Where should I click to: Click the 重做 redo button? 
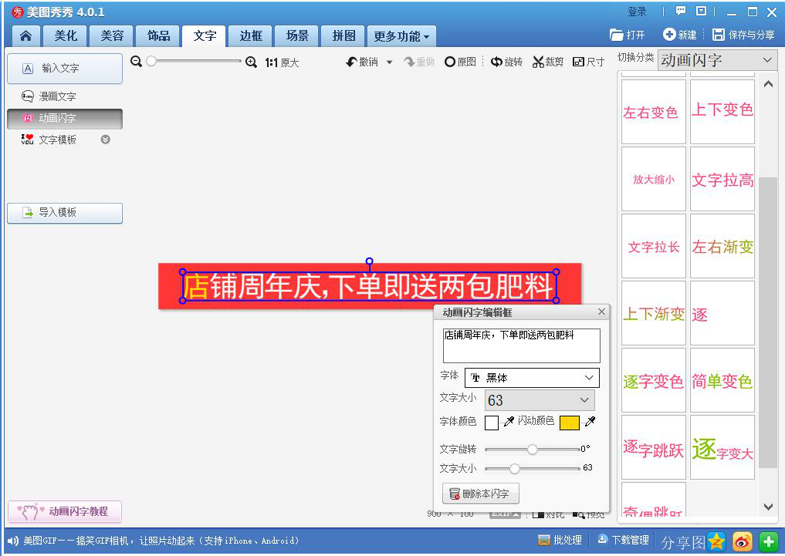(419, 62)
